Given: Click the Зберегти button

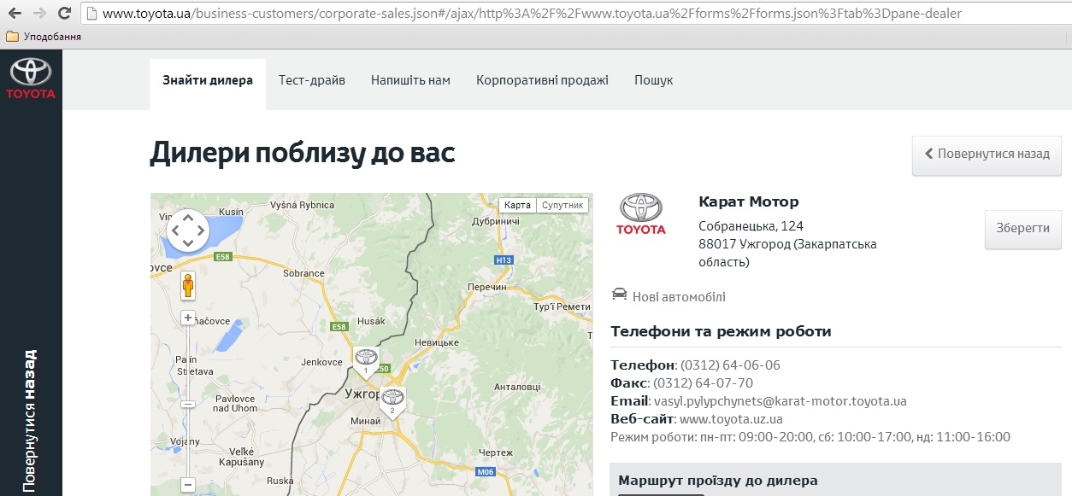Looking at the screenshot, I should point(1022,229).
